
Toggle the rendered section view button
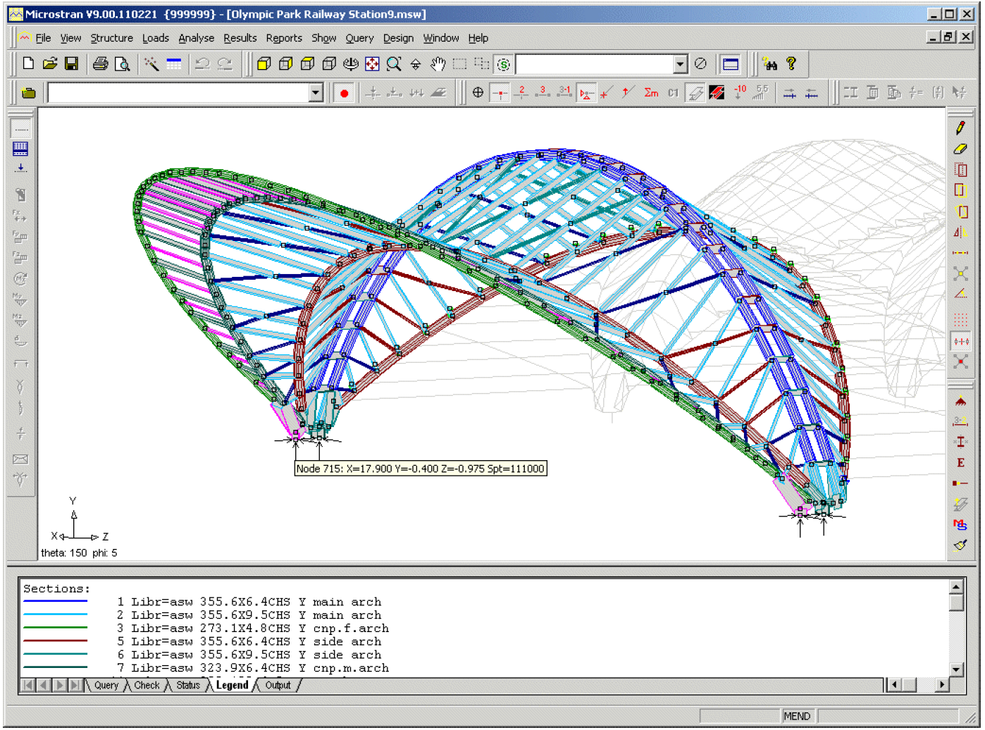[695, 92]
